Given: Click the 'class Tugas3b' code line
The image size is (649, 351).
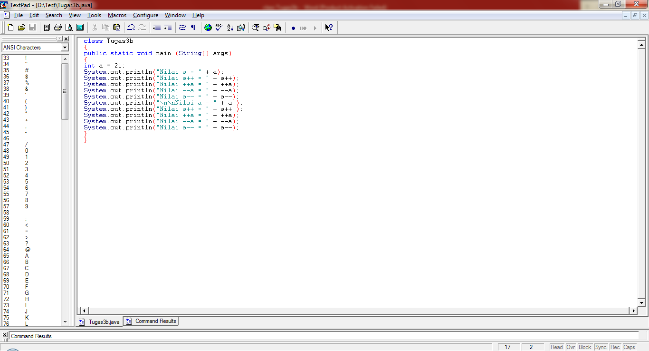Looking at the screenshot, I should pos(108,41).
